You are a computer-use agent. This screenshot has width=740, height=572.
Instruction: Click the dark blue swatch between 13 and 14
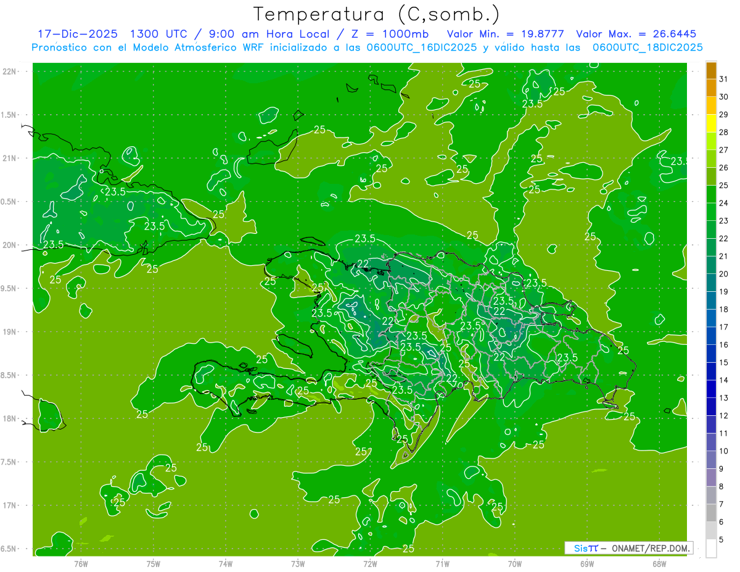point(711,389)
